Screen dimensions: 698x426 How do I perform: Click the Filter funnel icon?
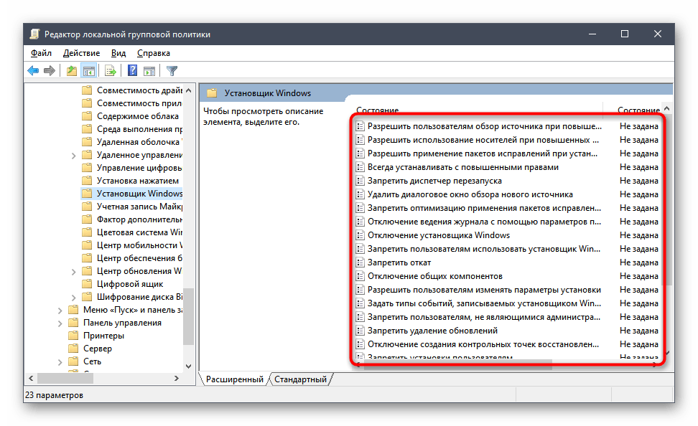[x=172, y=70]
